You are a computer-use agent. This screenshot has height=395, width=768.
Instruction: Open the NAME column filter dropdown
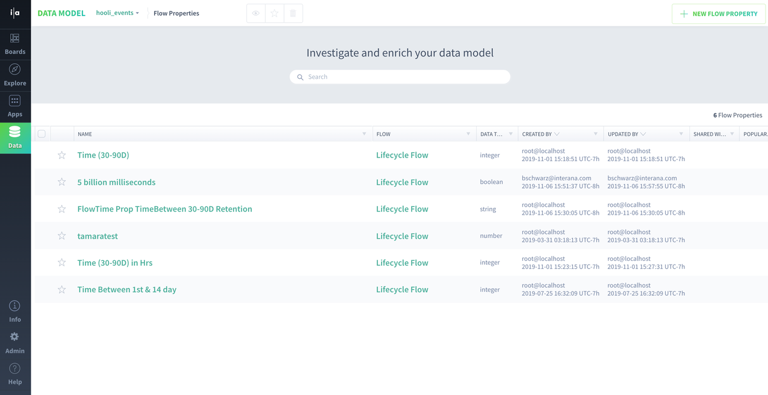coord(364,134)
